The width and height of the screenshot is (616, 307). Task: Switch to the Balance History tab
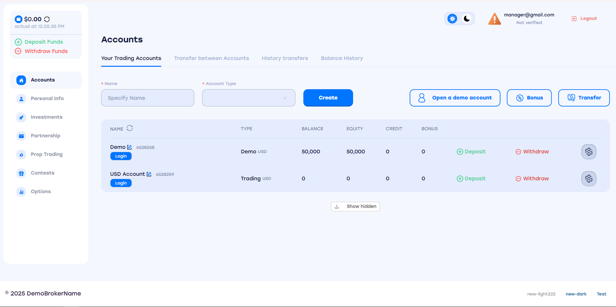pos(342,58)
